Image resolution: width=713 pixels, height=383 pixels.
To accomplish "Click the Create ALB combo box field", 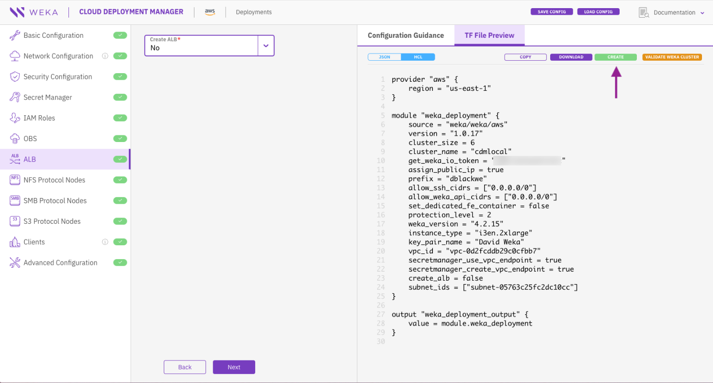I will [x=201, y=46].
